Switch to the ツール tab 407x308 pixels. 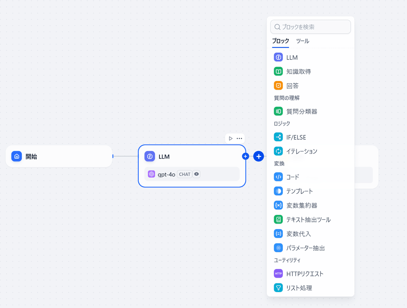[x=303, y=41]
